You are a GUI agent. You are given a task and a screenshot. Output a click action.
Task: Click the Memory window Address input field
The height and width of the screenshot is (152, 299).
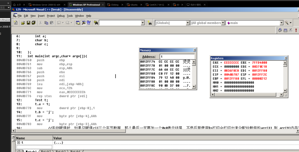177,57
